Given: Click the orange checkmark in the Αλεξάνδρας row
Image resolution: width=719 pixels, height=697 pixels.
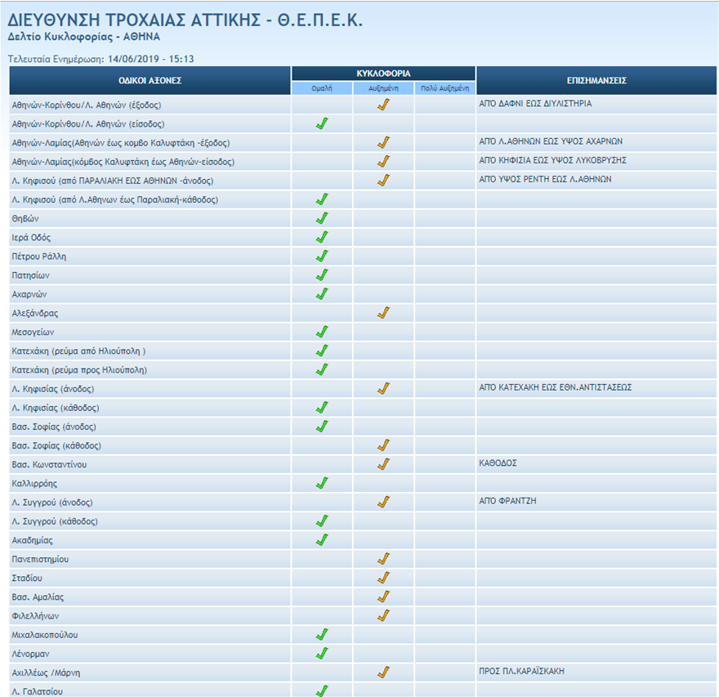Looking at the screenshot, I should click(383, 313).
